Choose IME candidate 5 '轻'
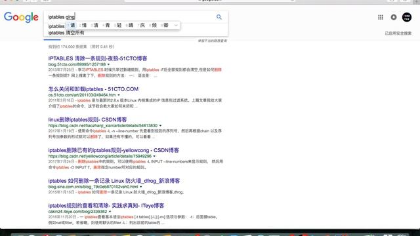This screenshot has height=236, width=420. (x=118, y=26)
